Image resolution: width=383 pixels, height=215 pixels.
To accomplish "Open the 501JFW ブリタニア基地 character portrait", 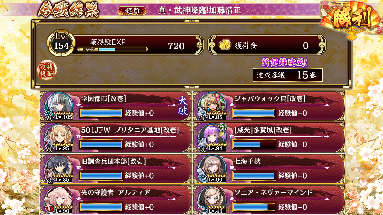I will click(x=59, y=137).
